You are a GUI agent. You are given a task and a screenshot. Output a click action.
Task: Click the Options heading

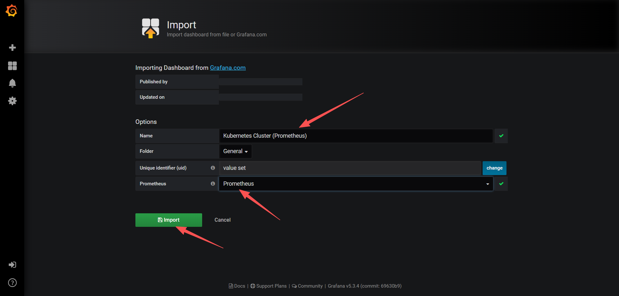coord(146,122)
